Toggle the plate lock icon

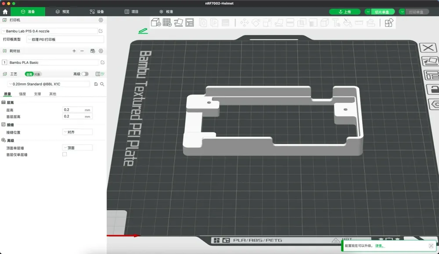(433, 89)
